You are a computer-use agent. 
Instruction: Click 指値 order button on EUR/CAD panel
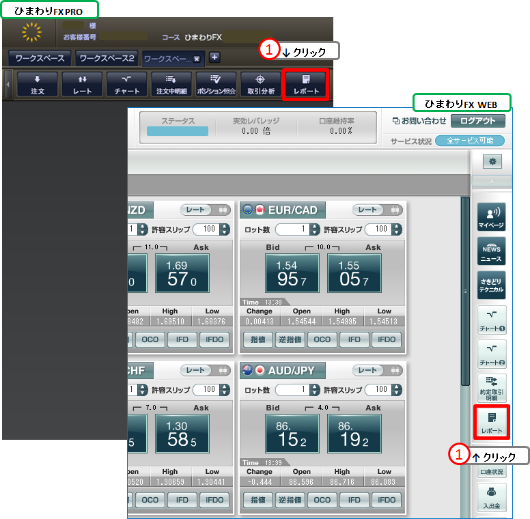tap(258, 339)
